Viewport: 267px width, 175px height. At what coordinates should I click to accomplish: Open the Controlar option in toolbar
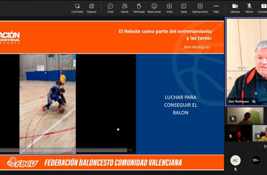(x=77, y=8)
